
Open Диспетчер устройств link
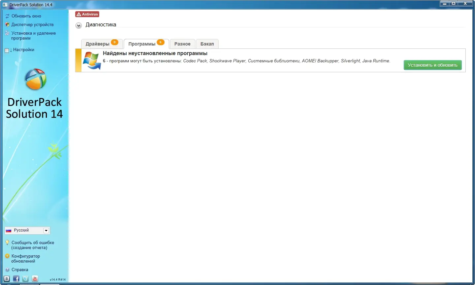(x=32, y=24)
